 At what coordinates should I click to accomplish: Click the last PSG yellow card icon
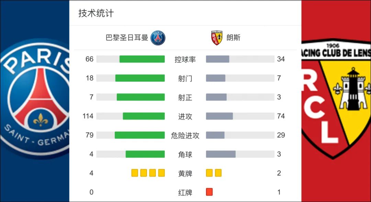tap(161, 173)
